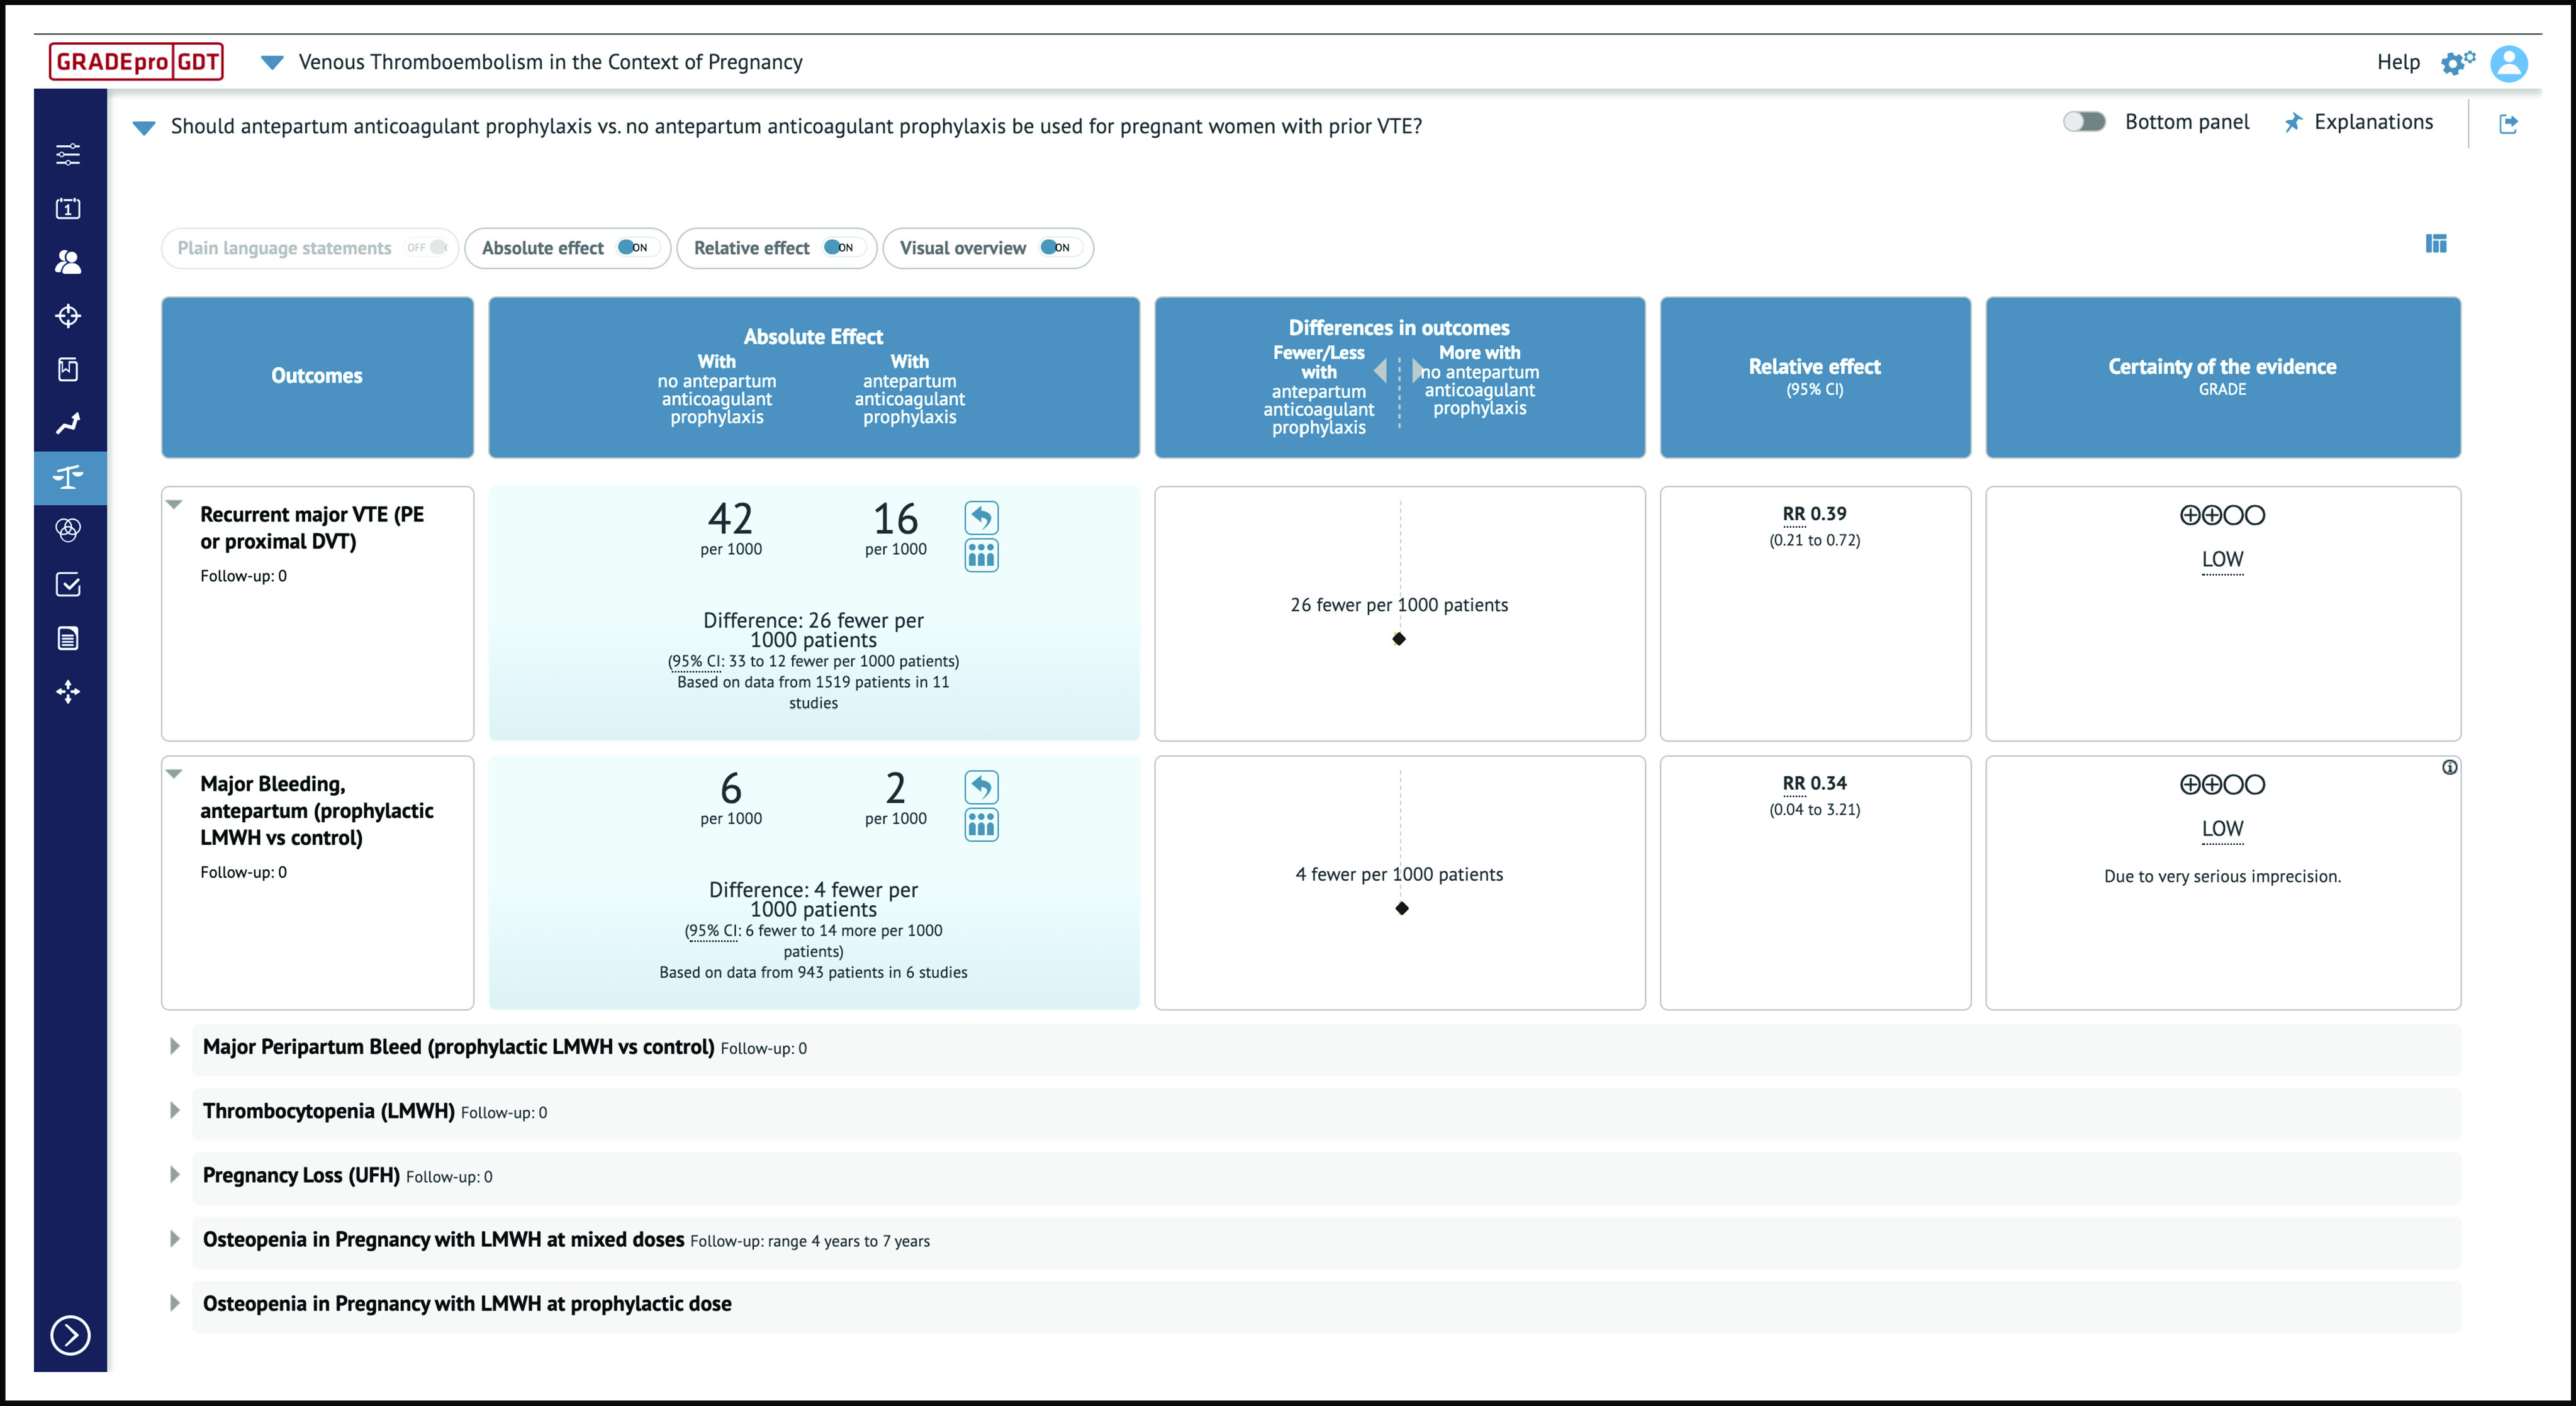This screenshot has width=2576, height=1406.
Task: Click RR 0.39 relative effect value
Action: click(1814, 514)
